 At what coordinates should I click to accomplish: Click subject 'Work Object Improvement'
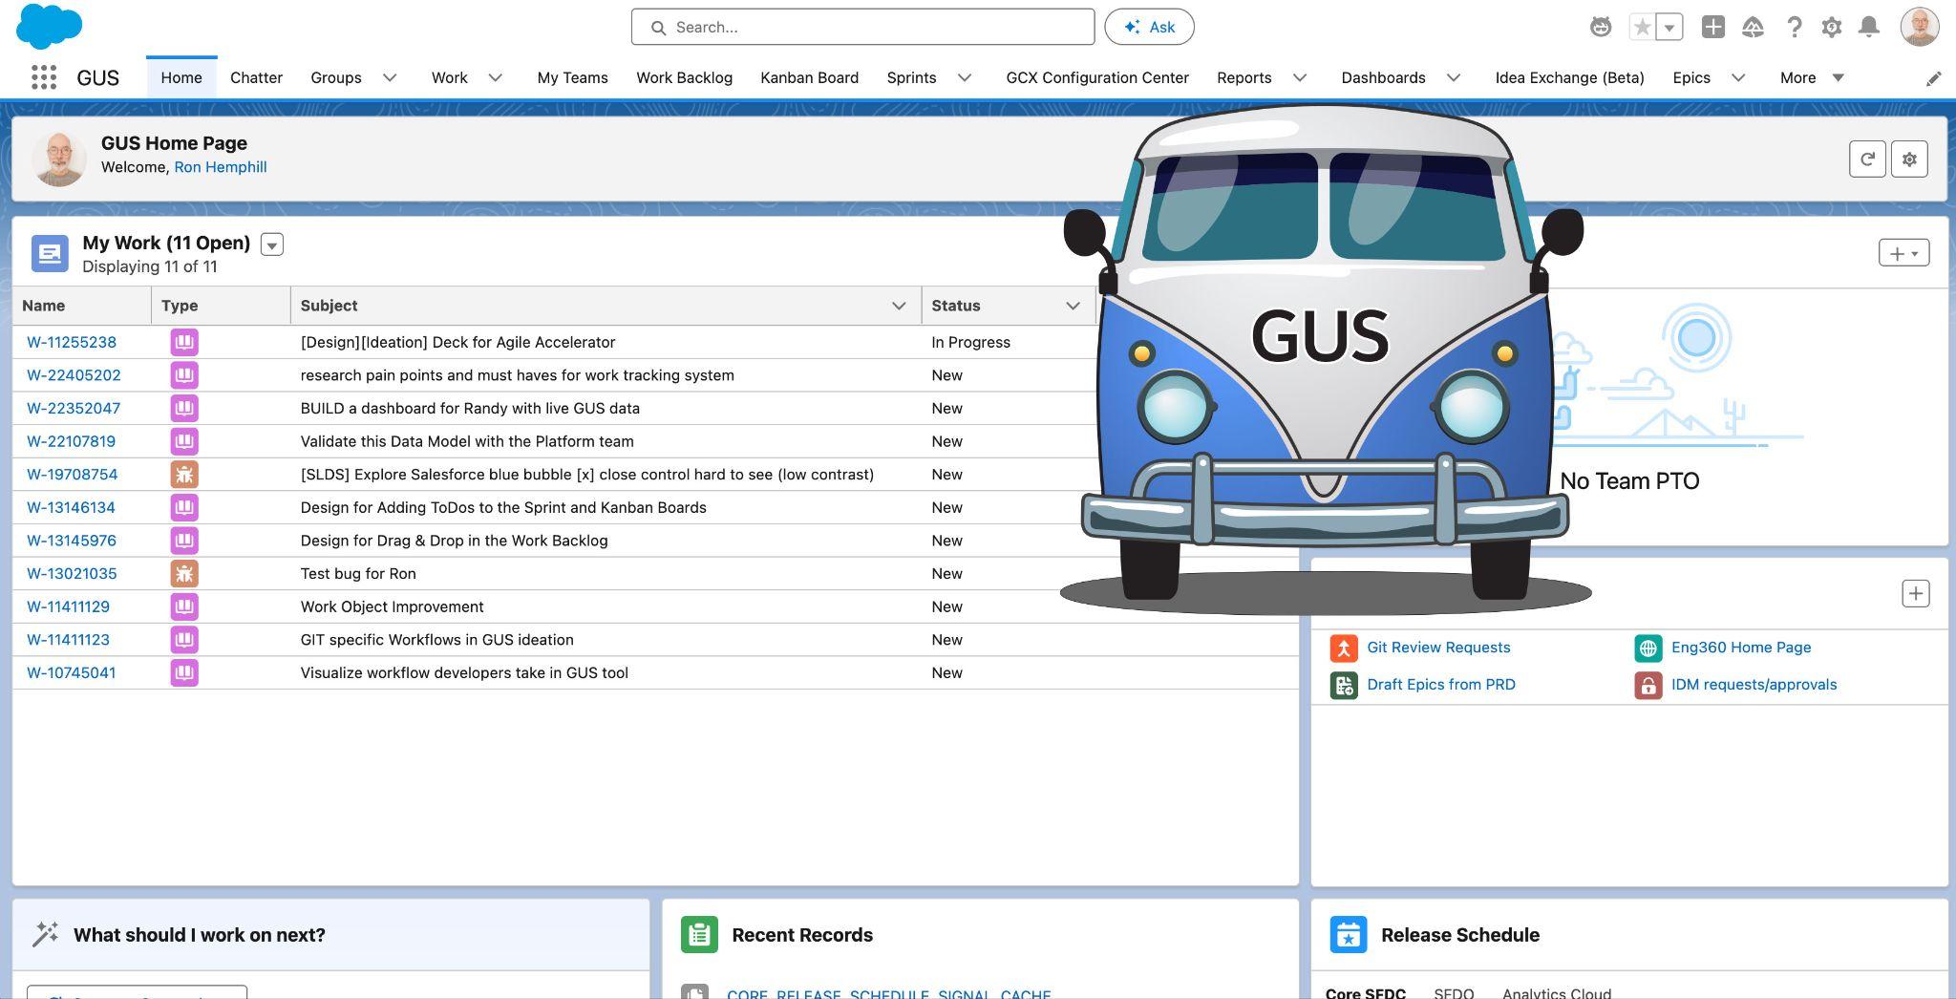392,607
